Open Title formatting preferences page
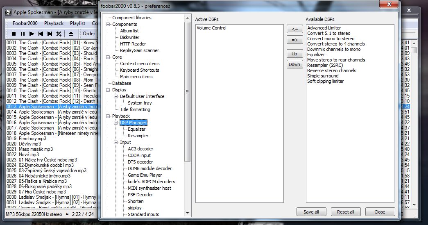This screenshot has width=428, height=225. [x=135, y=109]
